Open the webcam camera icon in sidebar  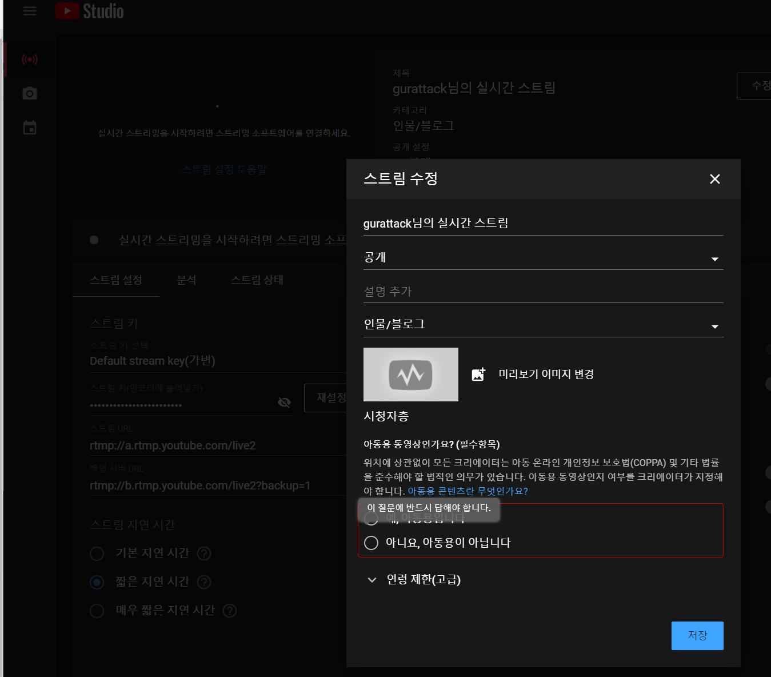coord(30,93)
